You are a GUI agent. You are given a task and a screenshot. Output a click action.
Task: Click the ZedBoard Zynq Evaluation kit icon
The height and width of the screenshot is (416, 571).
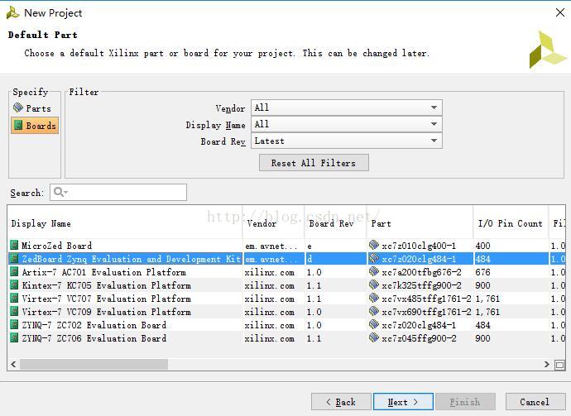pyautogui.click(x=14, y=259)
